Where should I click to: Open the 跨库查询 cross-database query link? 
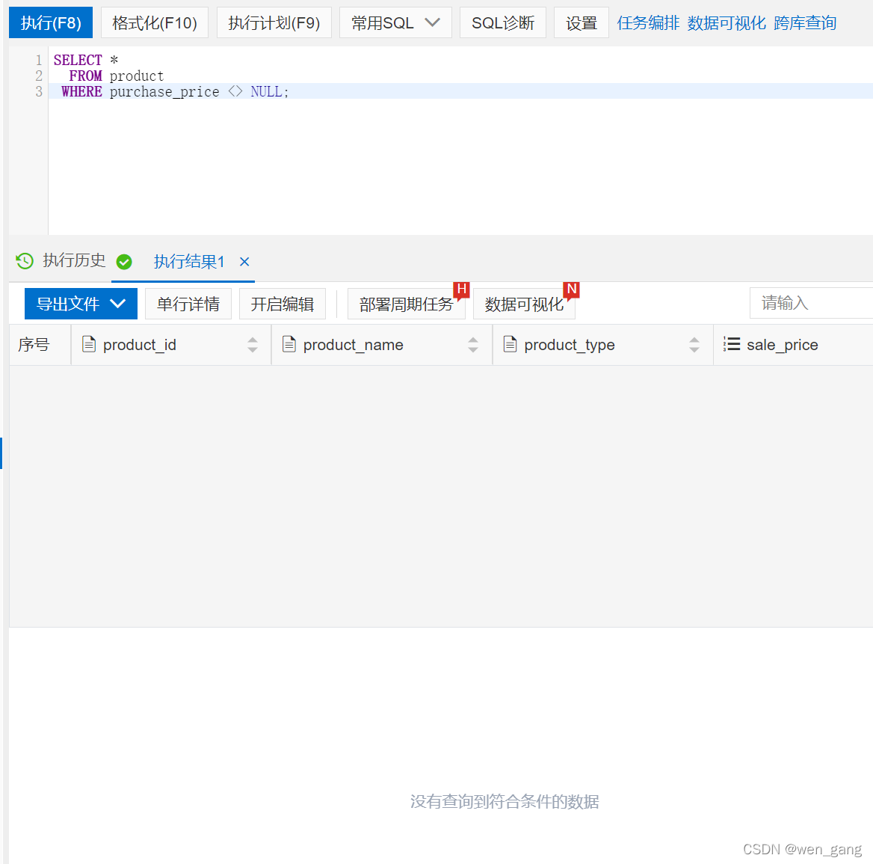coord(804,22)
